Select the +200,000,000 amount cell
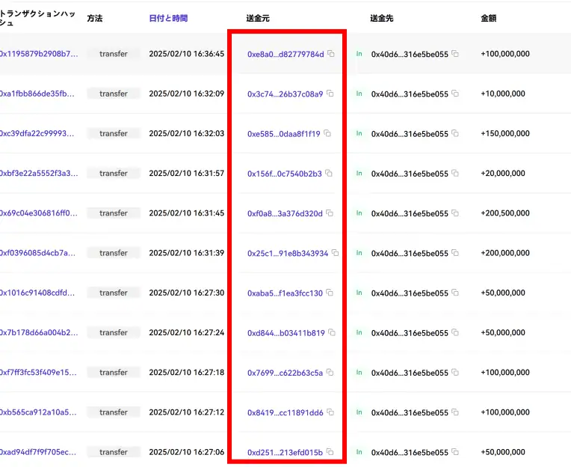The height and width of the screenshot is (467, 571). [505, 253]
